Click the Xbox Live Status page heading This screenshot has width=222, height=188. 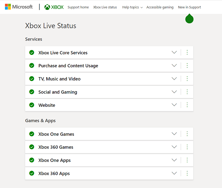click(x=51, y=26)
